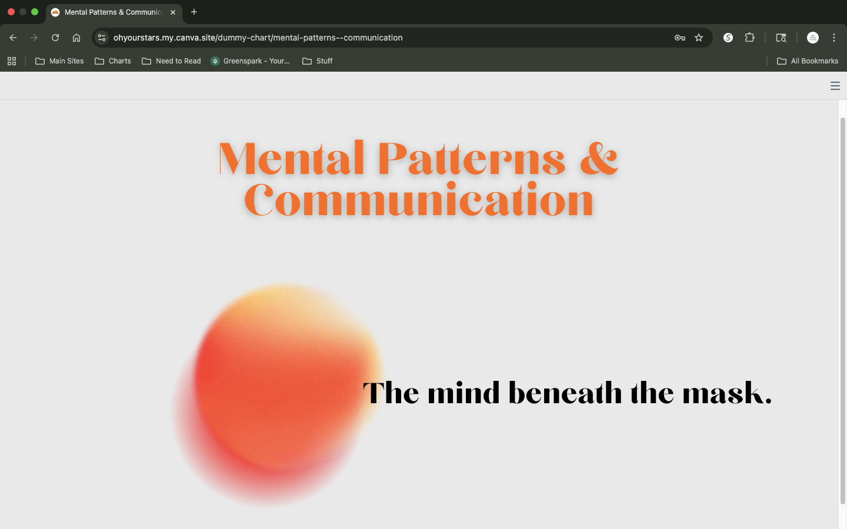The height and width of the screenshot is (529, 847).
Task: Click the page vertical scrollbar thumb
Action: [842, 310]
